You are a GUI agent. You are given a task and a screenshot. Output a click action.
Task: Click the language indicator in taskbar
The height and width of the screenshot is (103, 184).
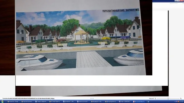[x=148, y=102]
